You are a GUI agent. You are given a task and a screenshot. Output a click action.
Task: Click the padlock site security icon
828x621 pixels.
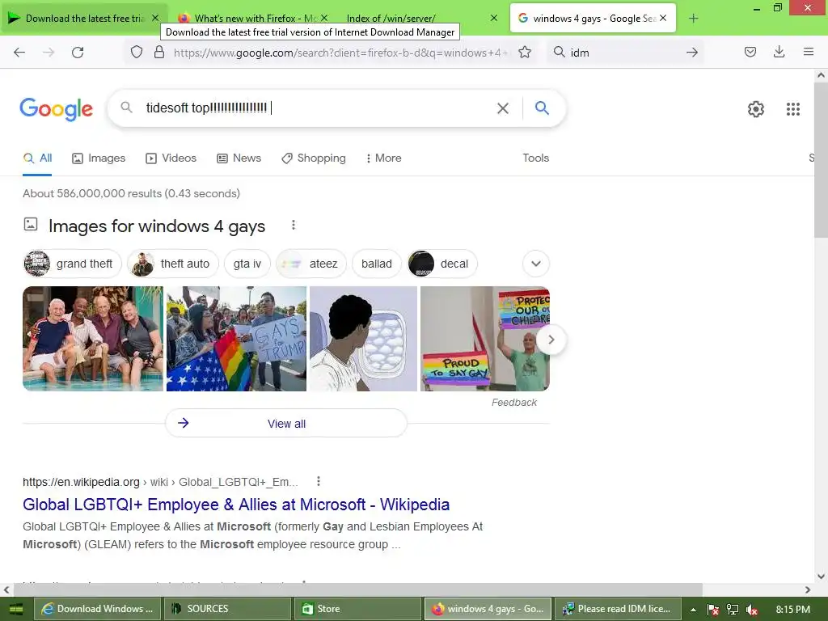(159, 52)
